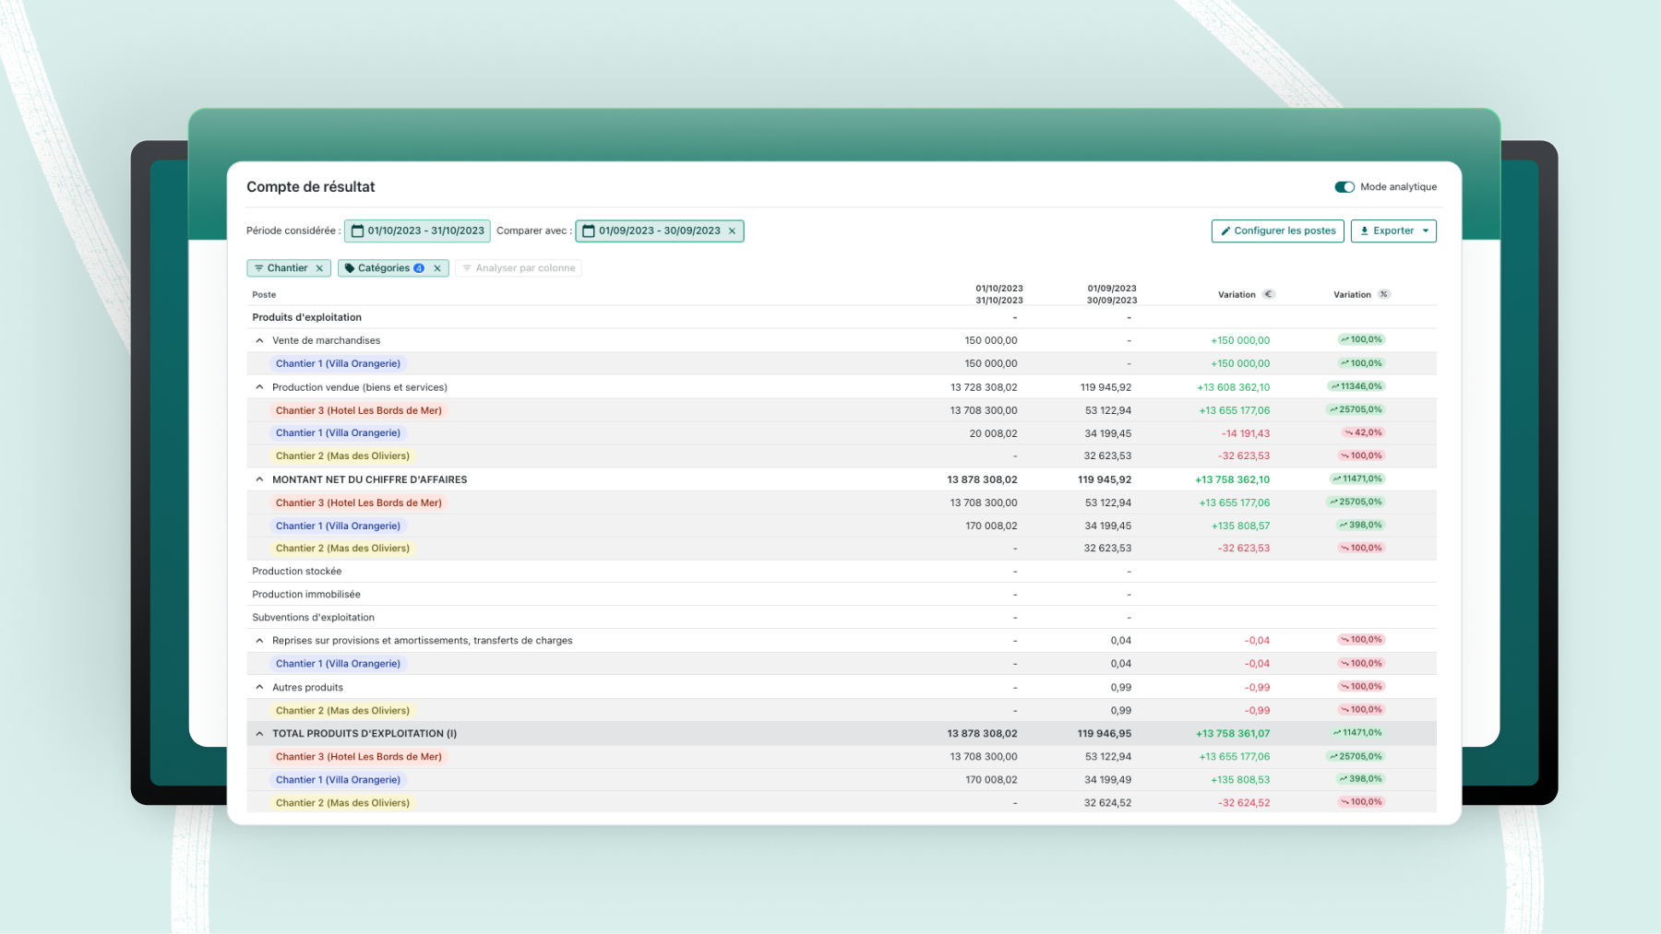Click the 01/10/2023 31/10/2023 column header
Viewport: 1661px width, 934px height.
(999, 294)
